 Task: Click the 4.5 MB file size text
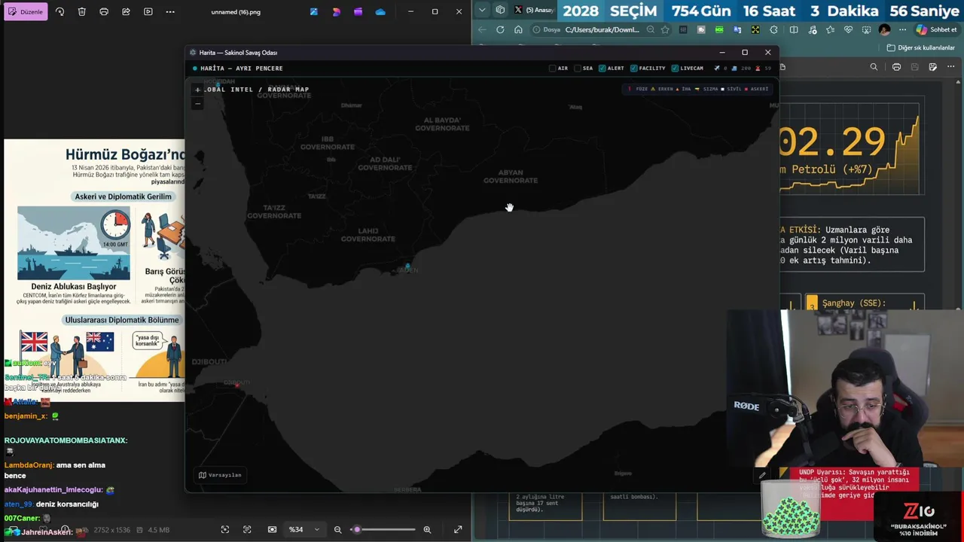(159, 530)
